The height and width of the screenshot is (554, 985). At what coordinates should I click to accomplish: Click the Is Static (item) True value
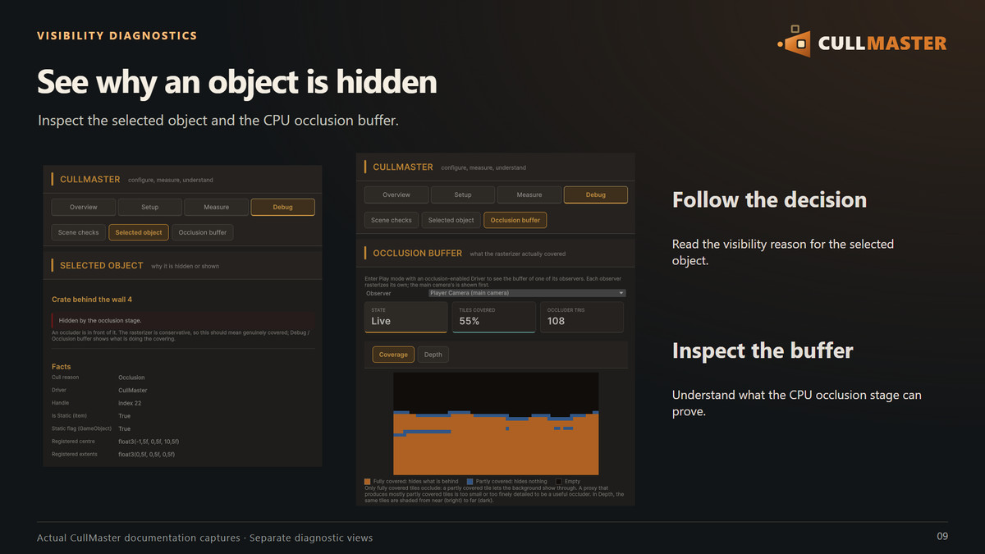[x=124, y=416]
